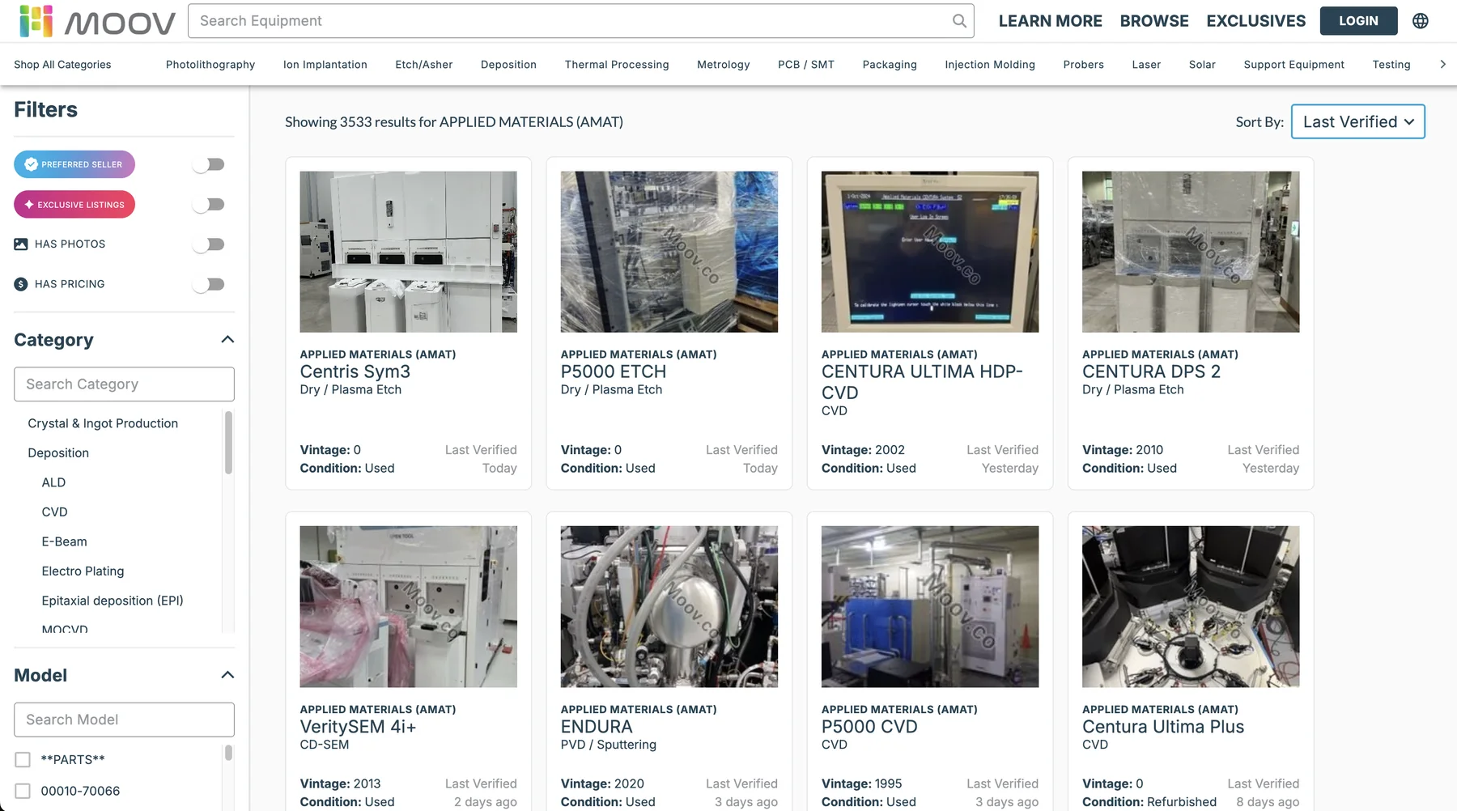Enable the Has Photos filter switch
Viewport: 1457px width, 811px height.
pyautogui.click(x=209, y=244)
